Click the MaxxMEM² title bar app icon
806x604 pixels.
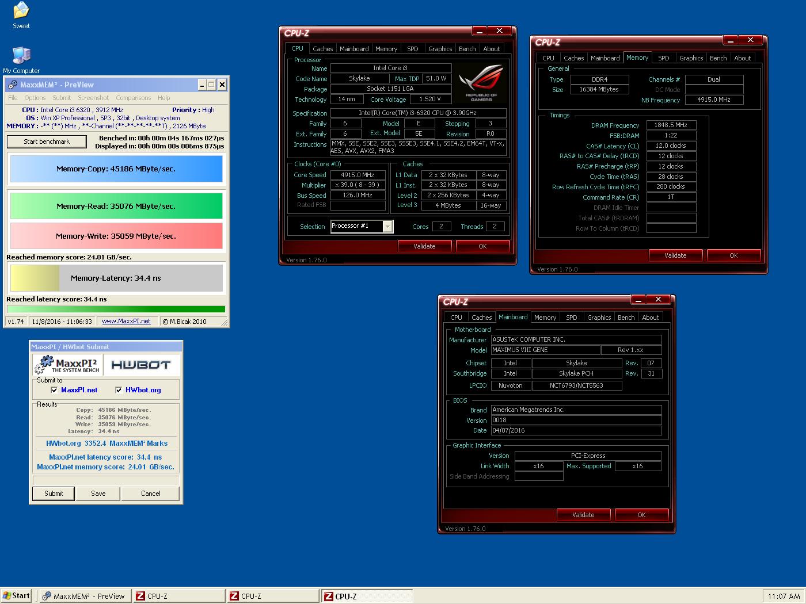point(12,85)
